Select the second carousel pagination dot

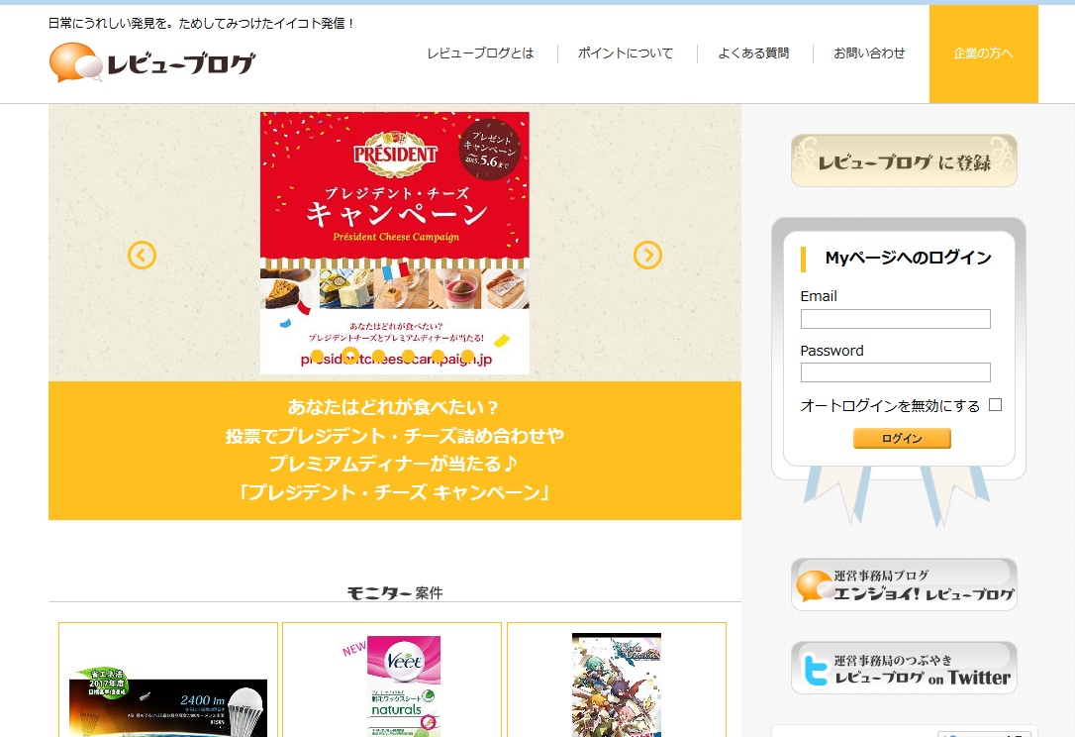(x=349, y=357)
